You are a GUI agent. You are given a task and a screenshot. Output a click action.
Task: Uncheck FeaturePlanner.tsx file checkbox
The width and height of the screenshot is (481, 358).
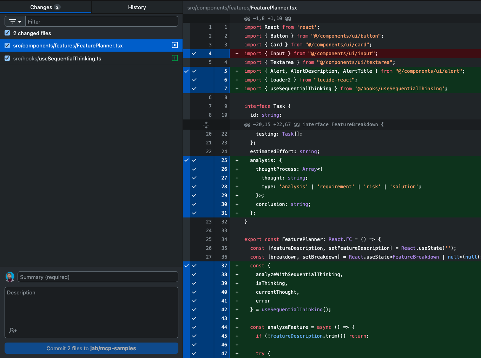[x=7, y=45]
